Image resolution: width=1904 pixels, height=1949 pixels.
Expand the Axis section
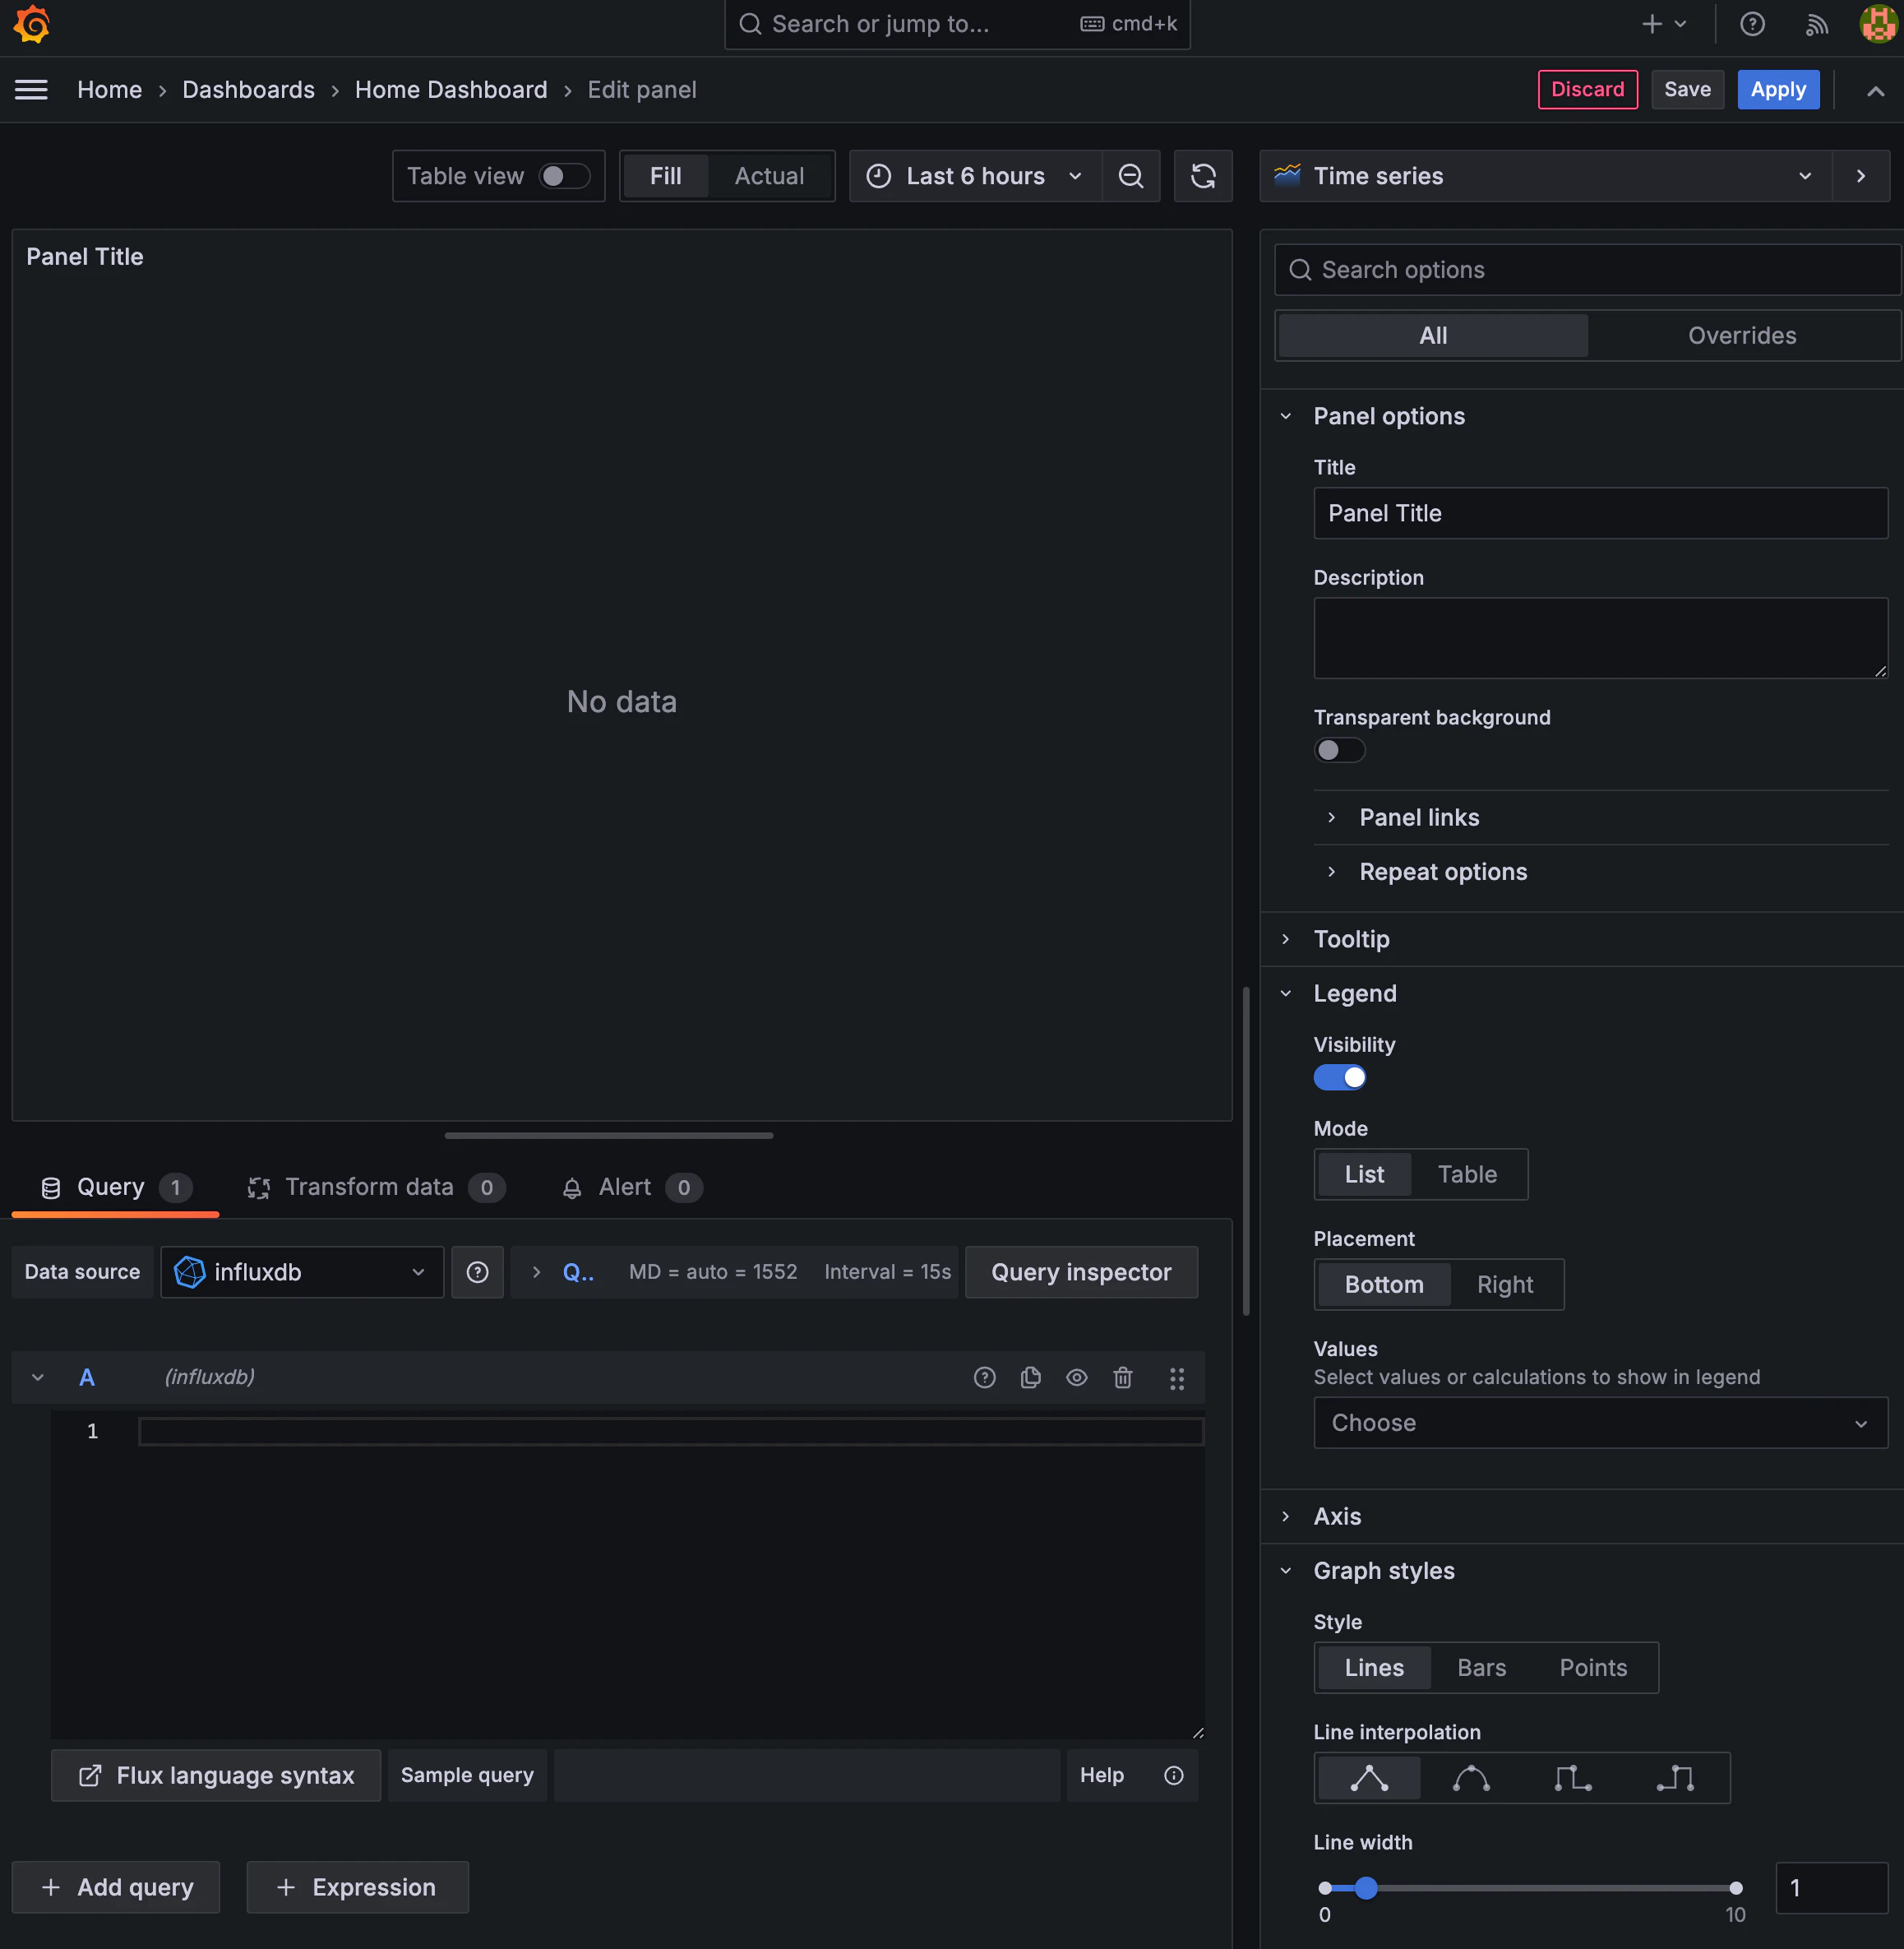tap(1337, 1516)
